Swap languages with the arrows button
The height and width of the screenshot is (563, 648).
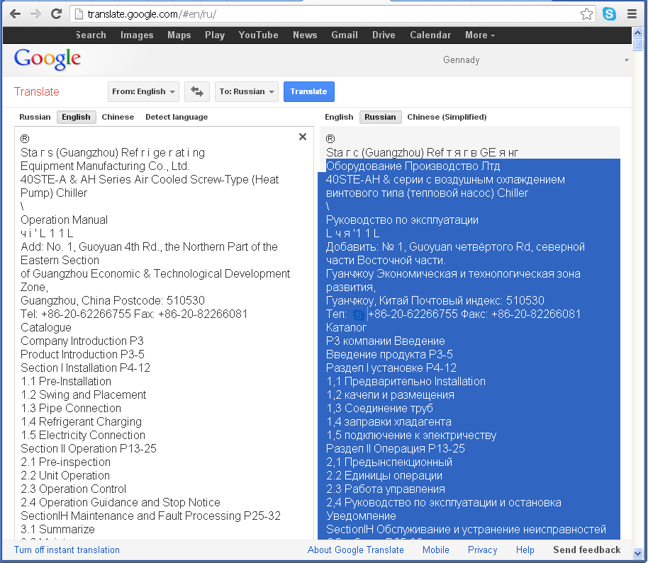click(197, 91)
